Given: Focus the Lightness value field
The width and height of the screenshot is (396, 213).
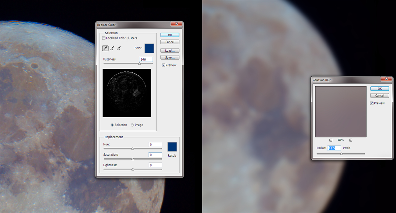Looking at the screenshot, I should tap(155, 165).
